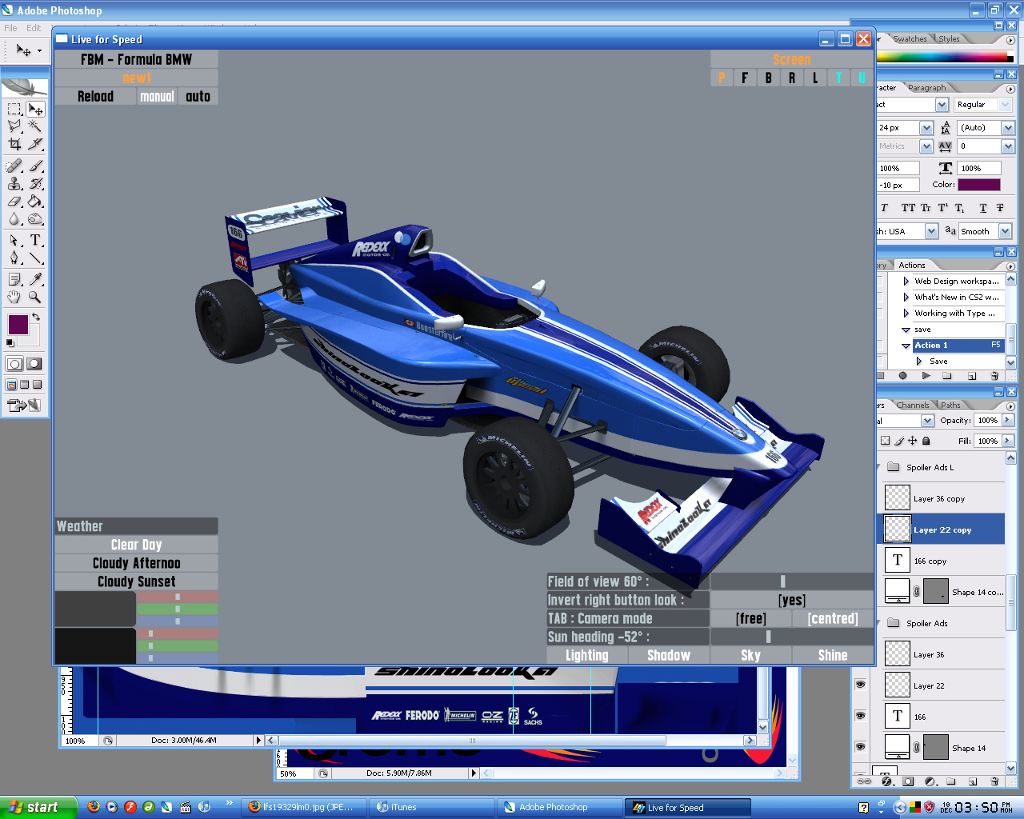Switch to Standard Screen mode
The width and height of the screenshot is (1024, 819).
pyautogui.click(x=11, y=385)
